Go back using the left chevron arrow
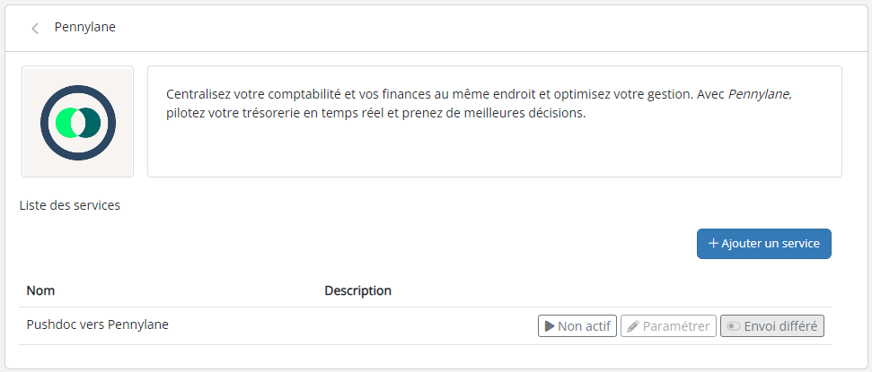 (x=35, y=28)
